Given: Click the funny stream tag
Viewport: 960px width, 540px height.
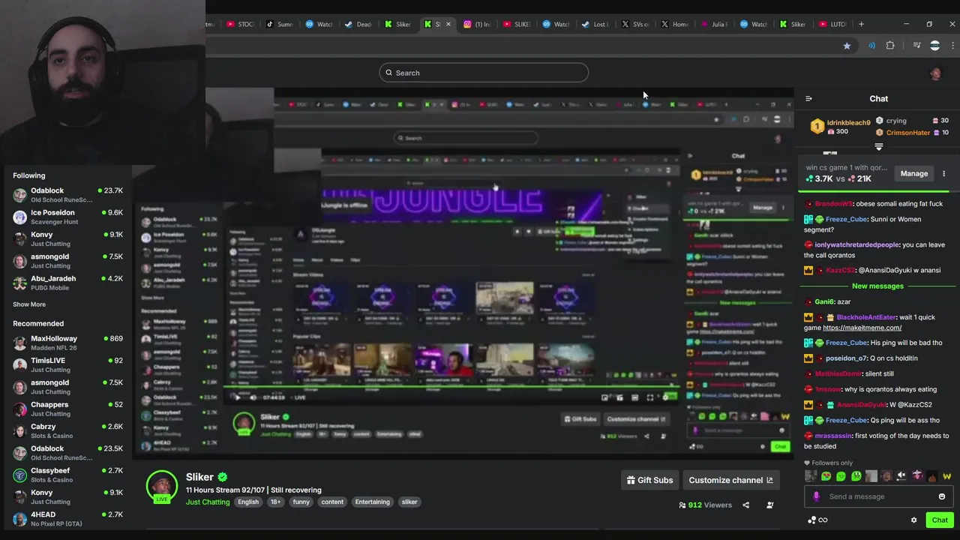Looking at the screenshot, I should pyautogui.click(x=301, y=502).
